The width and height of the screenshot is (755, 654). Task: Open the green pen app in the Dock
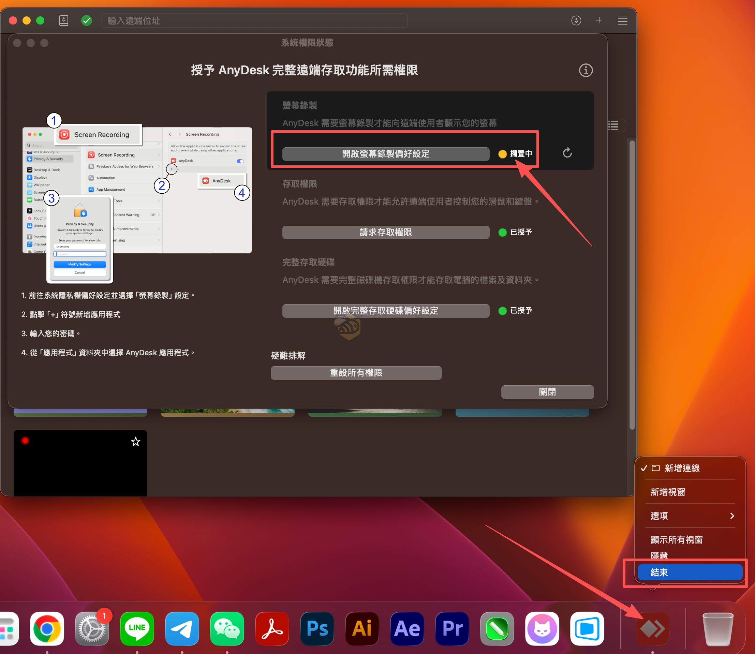[x=498, y=629]
